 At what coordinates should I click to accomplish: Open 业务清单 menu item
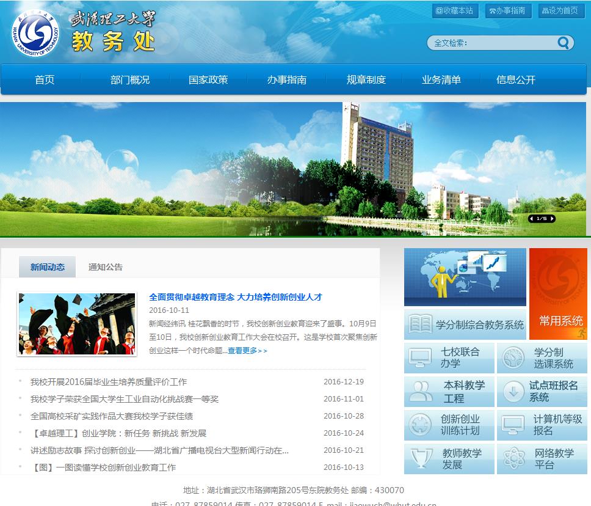(441, 79)
